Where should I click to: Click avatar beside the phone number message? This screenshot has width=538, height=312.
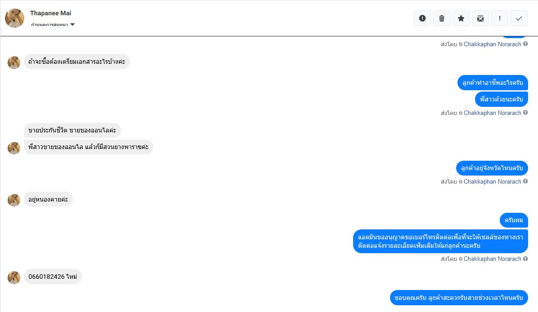(14, 277)
